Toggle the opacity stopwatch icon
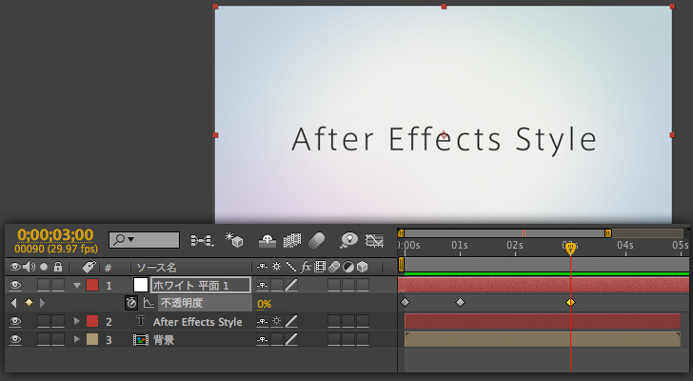This screenshot has width=693, height=381. point(130,303)
